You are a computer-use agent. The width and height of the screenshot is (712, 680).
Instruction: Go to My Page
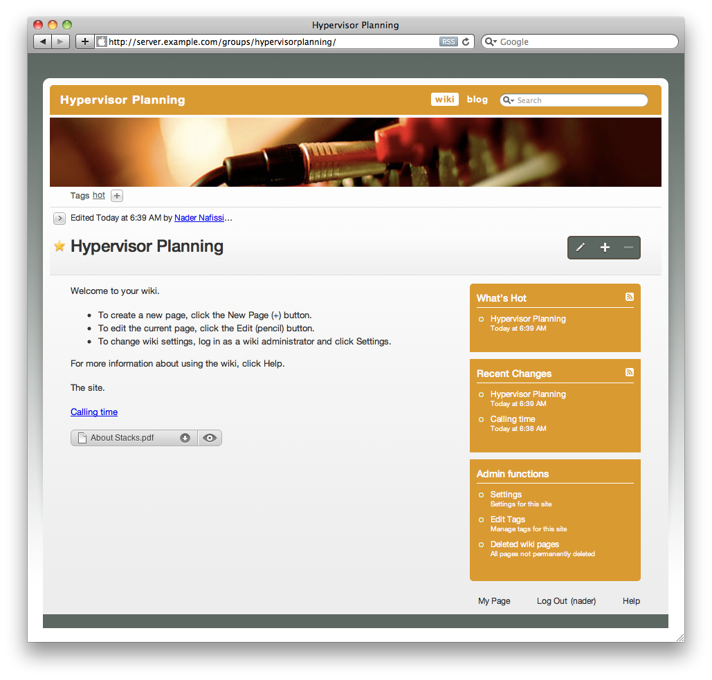[494, 601]
